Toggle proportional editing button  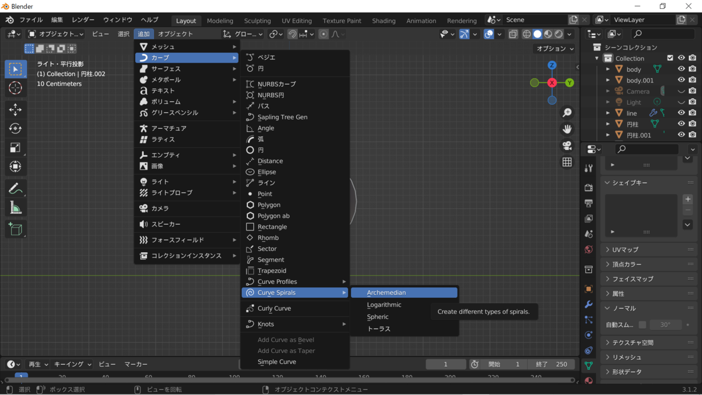point(324,35)
